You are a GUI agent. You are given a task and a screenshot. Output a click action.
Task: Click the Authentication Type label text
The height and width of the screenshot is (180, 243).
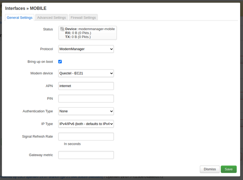[x=38, y=111]
